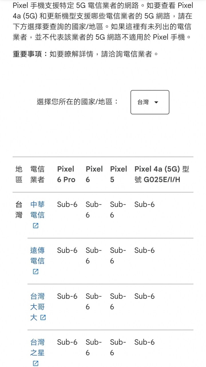Open the 台灣大哥大 carrier link
Viewport: 206px width, 367px height.
[x=38, y=307]
